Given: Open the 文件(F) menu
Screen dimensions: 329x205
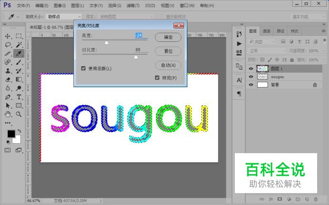Looking at the screenshot, I should coord(23,6).
